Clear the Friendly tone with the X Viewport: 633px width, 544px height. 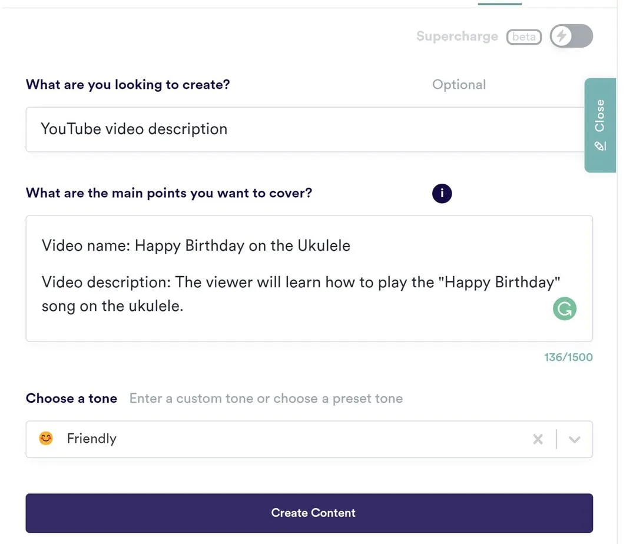click(538, 439)
